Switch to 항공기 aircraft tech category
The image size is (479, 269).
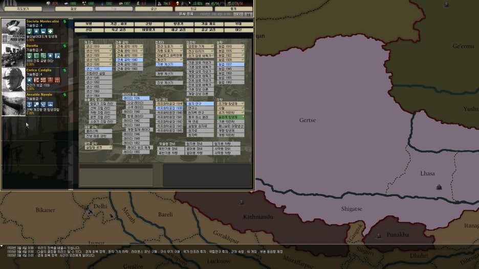(179, 24)
